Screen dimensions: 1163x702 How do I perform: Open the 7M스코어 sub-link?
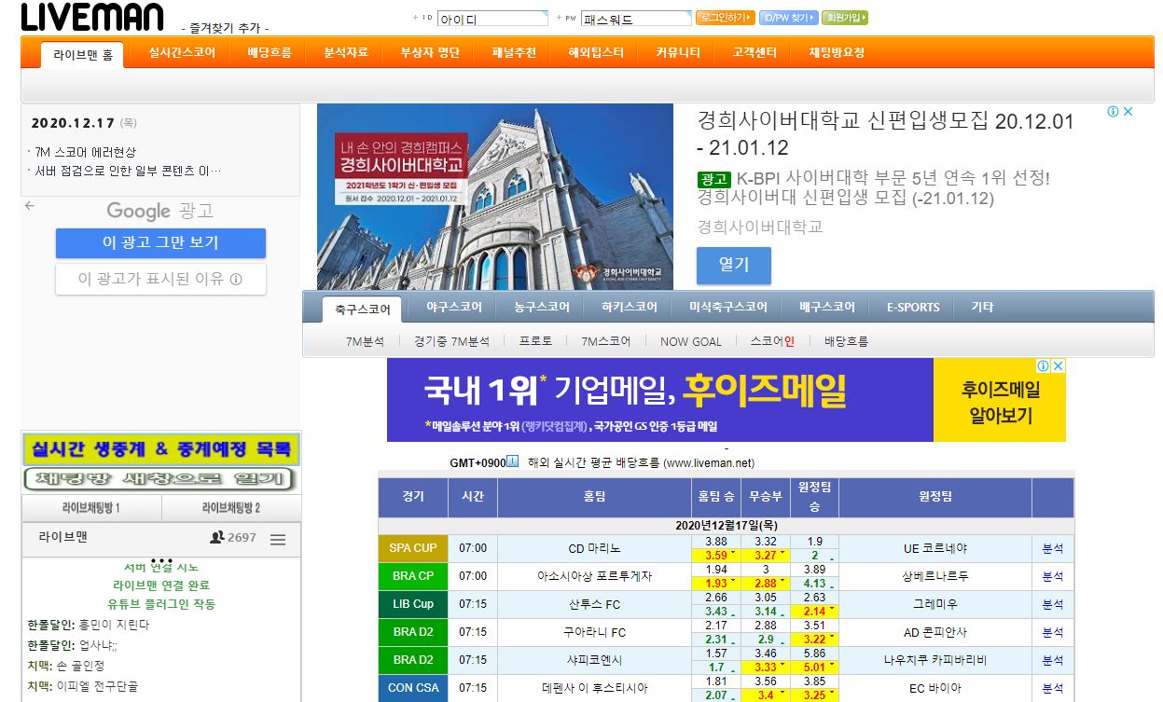(x=605, y=341)
